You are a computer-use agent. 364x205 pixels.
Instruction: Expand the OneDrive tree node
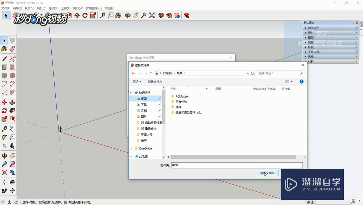tap(131, 148)
